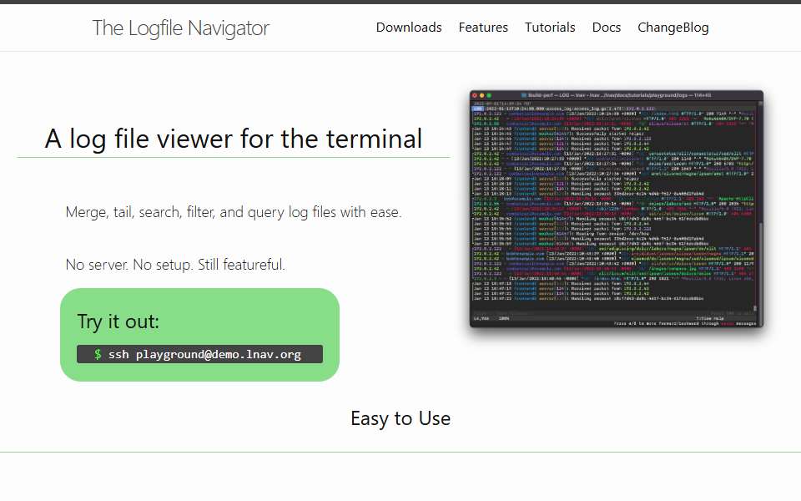The height and width of the screenshot is (501, 801).
Task: Open the lnav terminal screenshot image
Action: pyautogui.click(x=617, y=209)
